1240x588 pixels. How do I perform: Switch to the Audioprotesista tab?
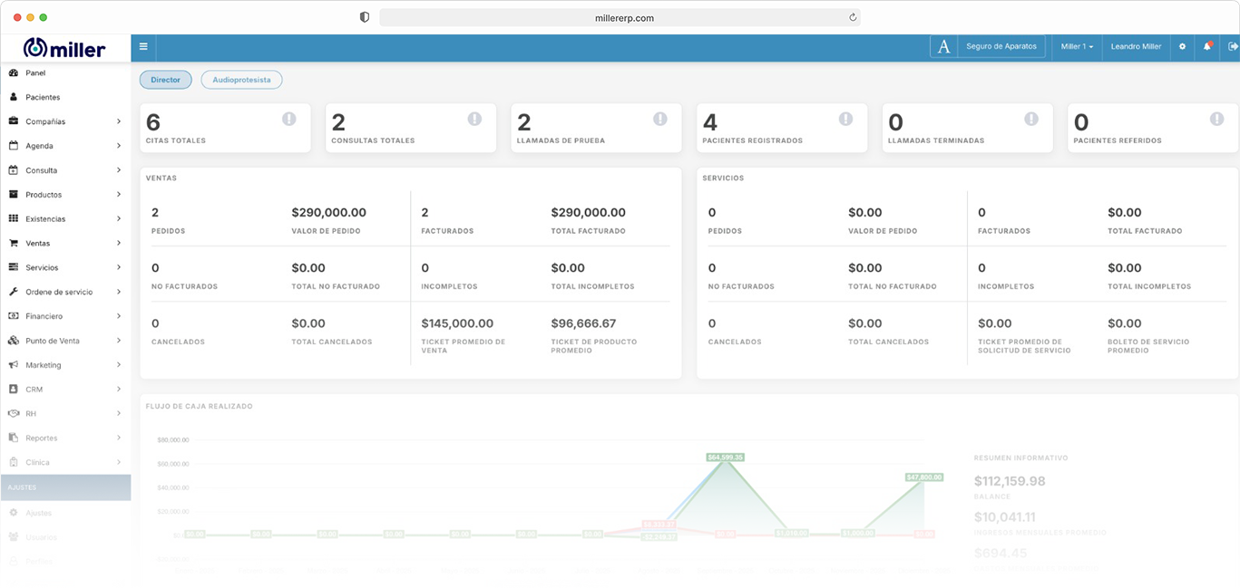tap(241, 80)
